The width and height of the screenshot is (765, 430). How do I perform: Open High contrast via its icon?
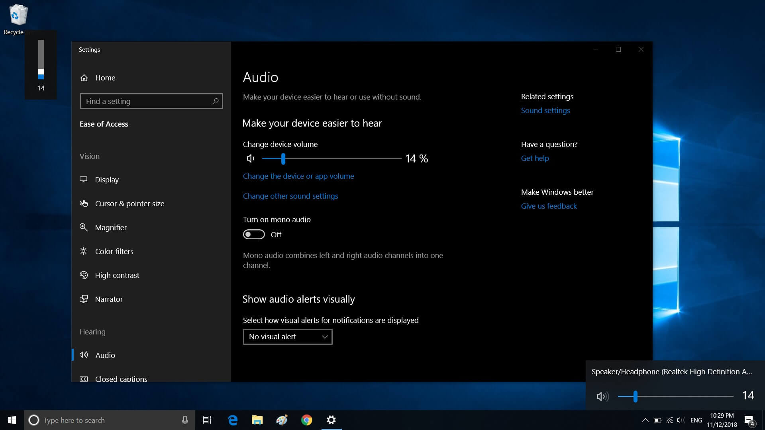pos(84,275)
